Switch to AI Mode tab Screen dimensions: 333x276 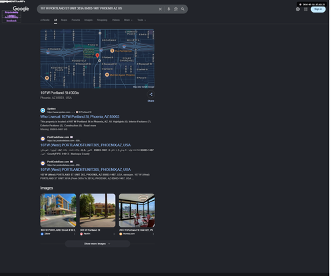(x=45, y=20)
